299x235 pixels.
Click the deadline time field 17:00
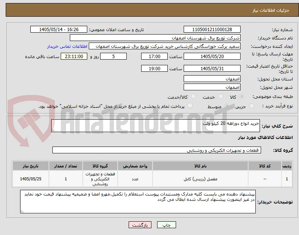(x=154, y=57)
